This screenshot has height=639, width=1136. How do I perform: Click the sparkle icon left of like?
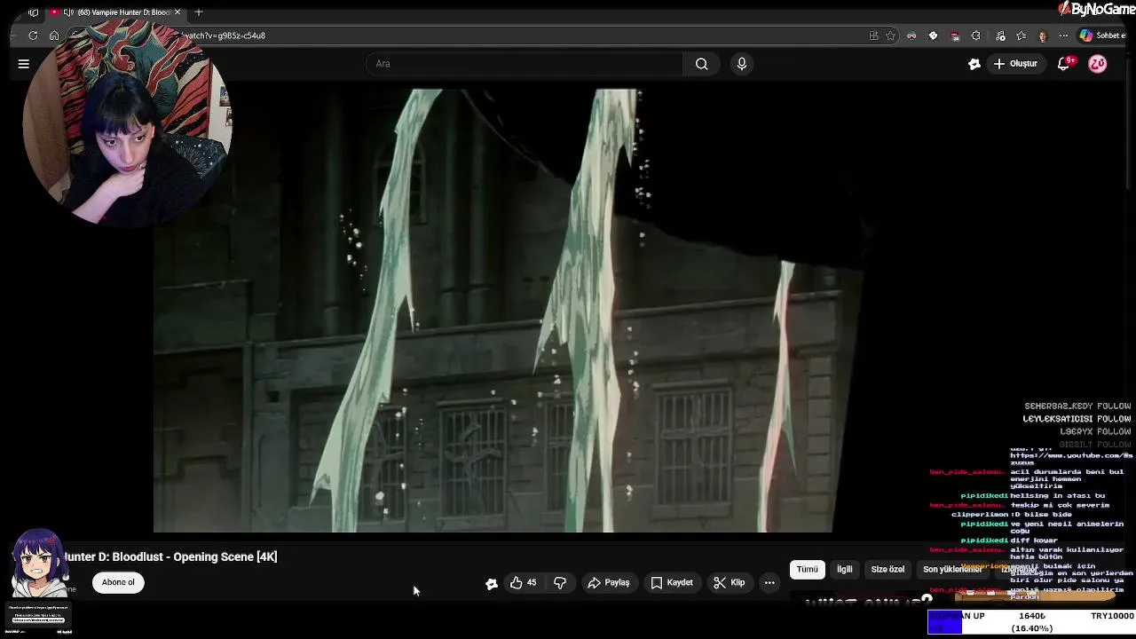click(491, 583)
